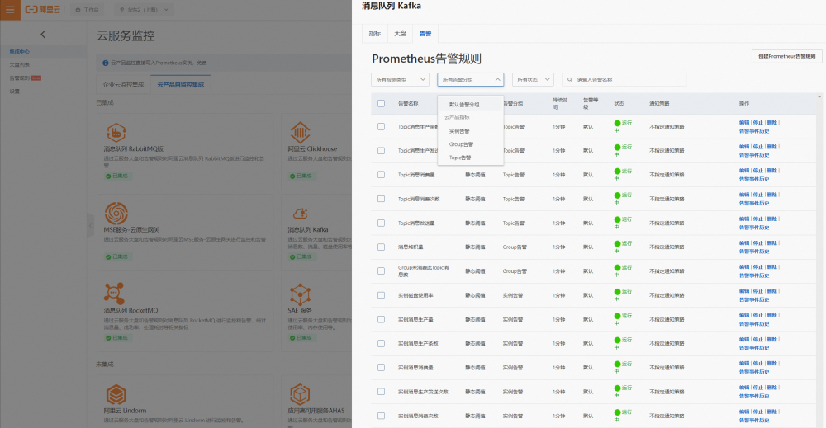This screenshot has height=428, width=826.
Task: Open the region selector in the top bar
Action: pyautogui.click(x=145, y=10)
